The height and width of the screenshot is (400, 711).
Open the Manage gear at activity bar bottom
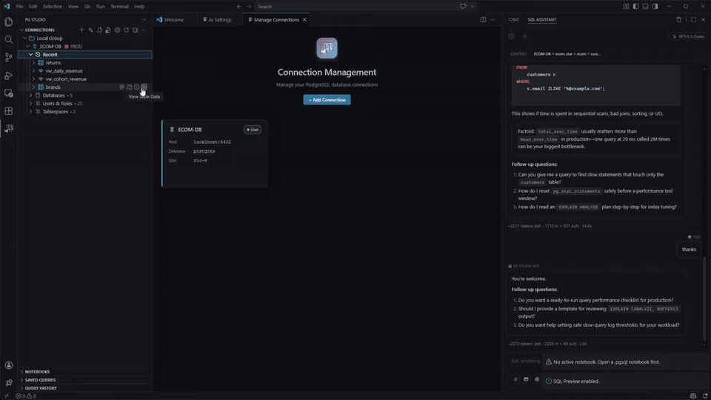(9, 383)
